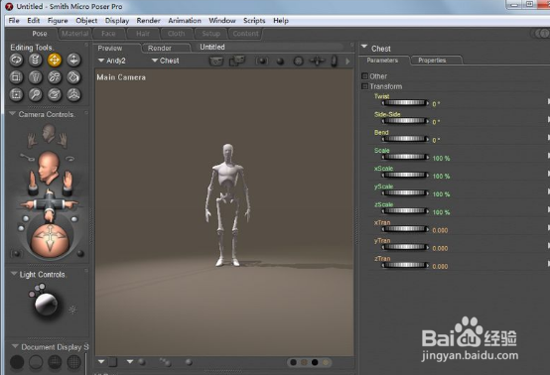
Task: Switch to the Content room tab
Action: 245,34
